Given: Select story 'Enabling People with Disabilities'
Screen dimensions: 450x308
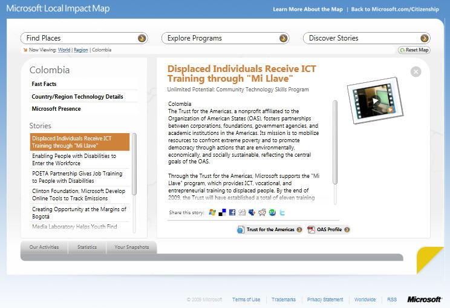Looking at the screenshot, I should click(80, 160).
